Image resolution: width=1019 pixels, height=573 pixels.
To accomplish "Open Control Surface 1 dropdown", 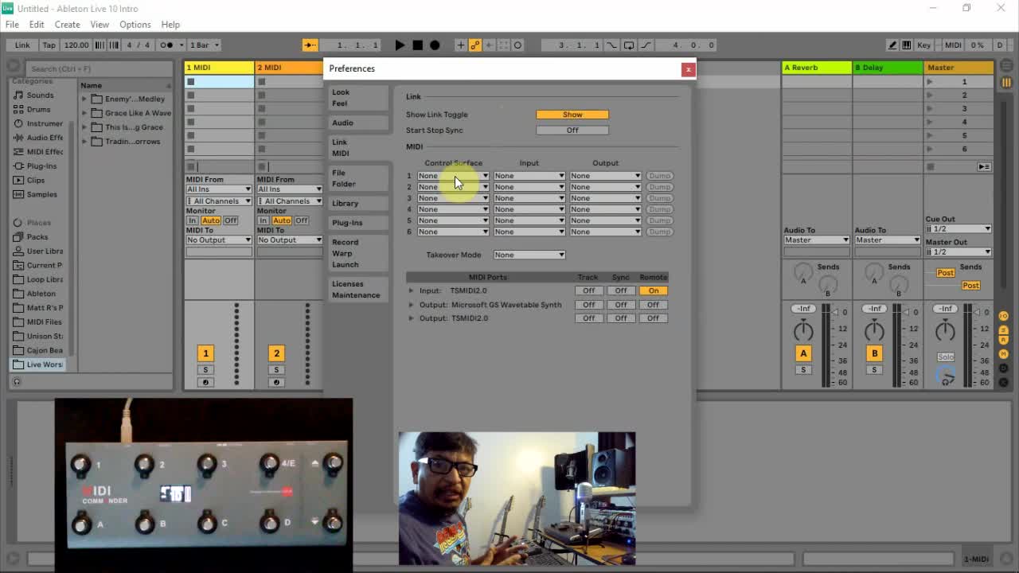I will (453, 176).
